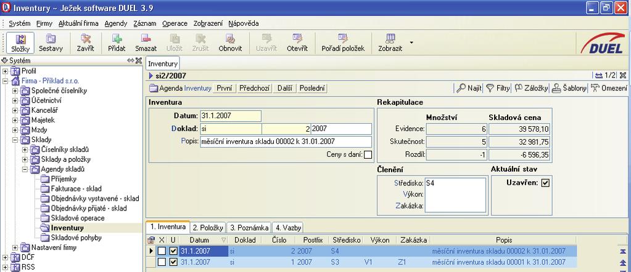Click the Zavřít toolbar icon

tap(85, 43)
